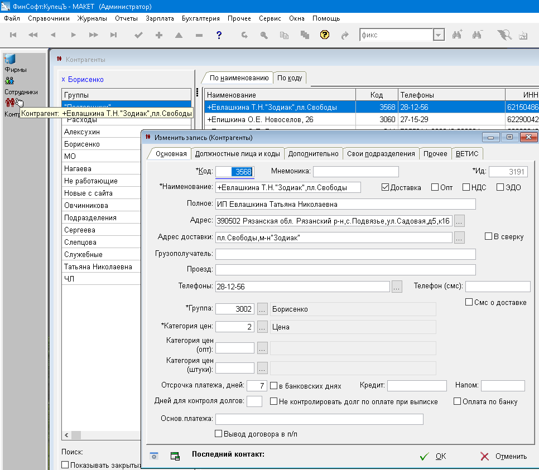Enable the НДС checkbox
The image size is (539, 470).
point(466,187)
